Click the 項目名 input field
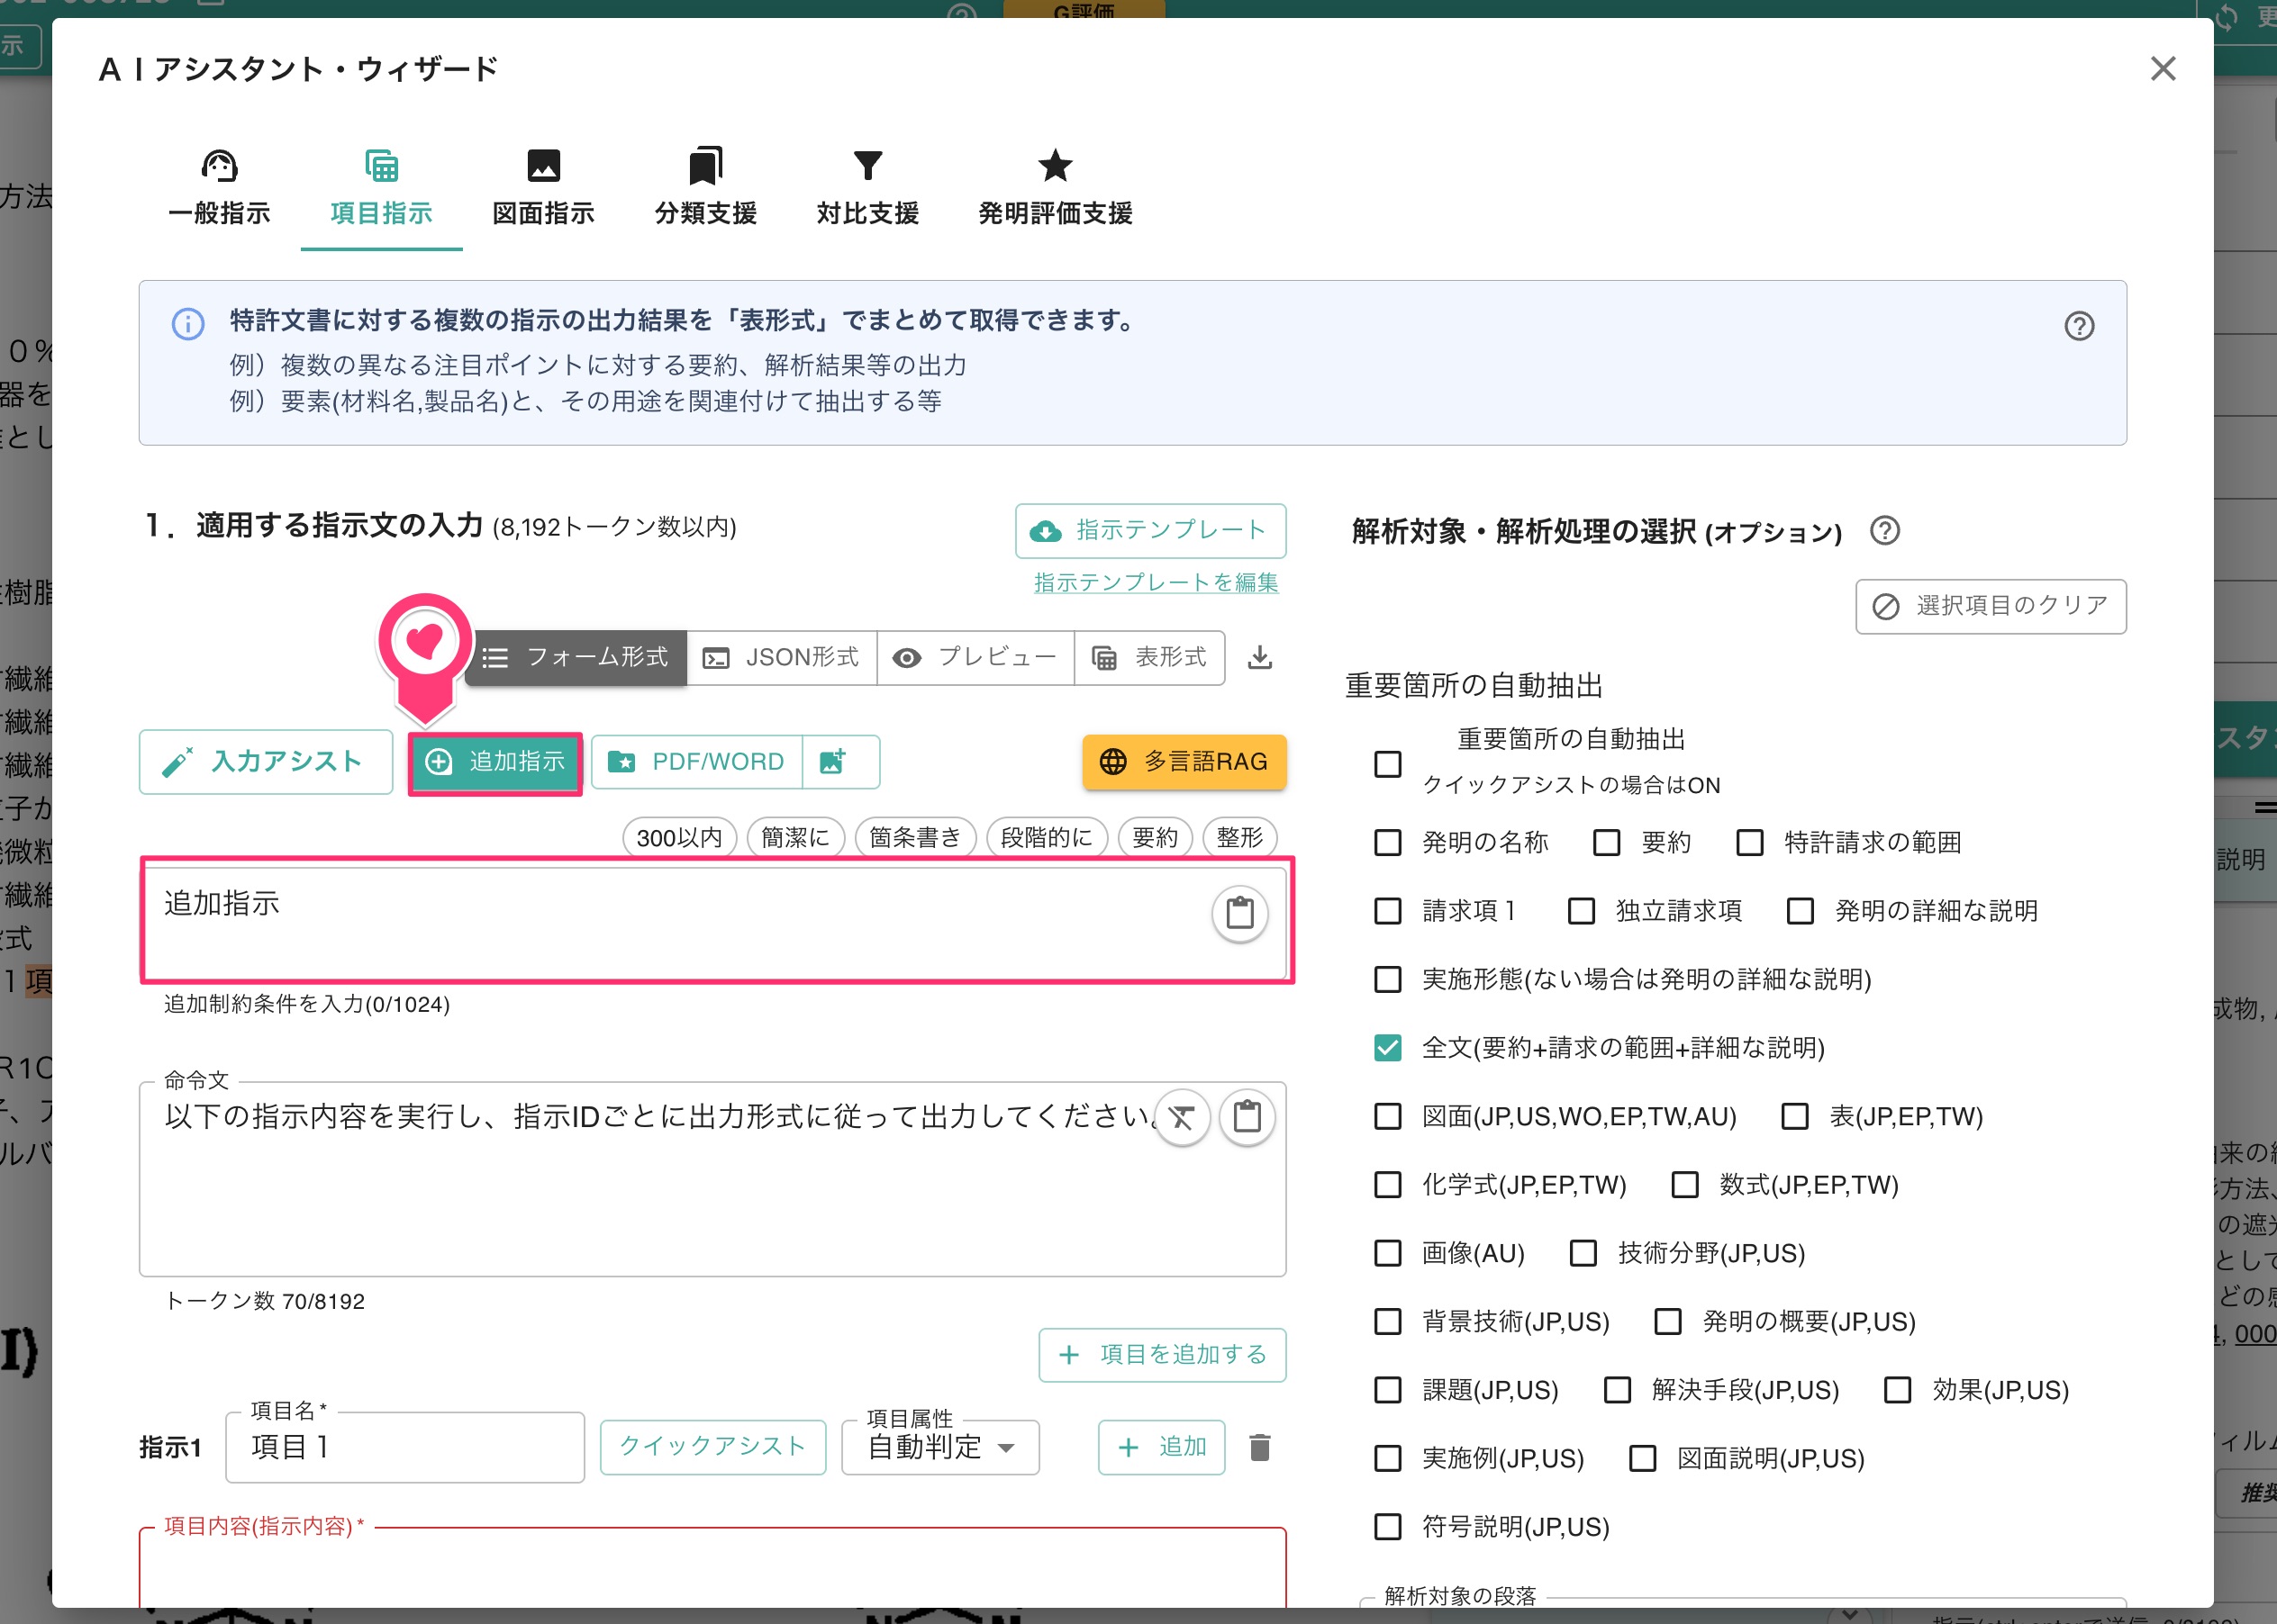This screenshot has height=1624, width=2277. (405, 1447)
